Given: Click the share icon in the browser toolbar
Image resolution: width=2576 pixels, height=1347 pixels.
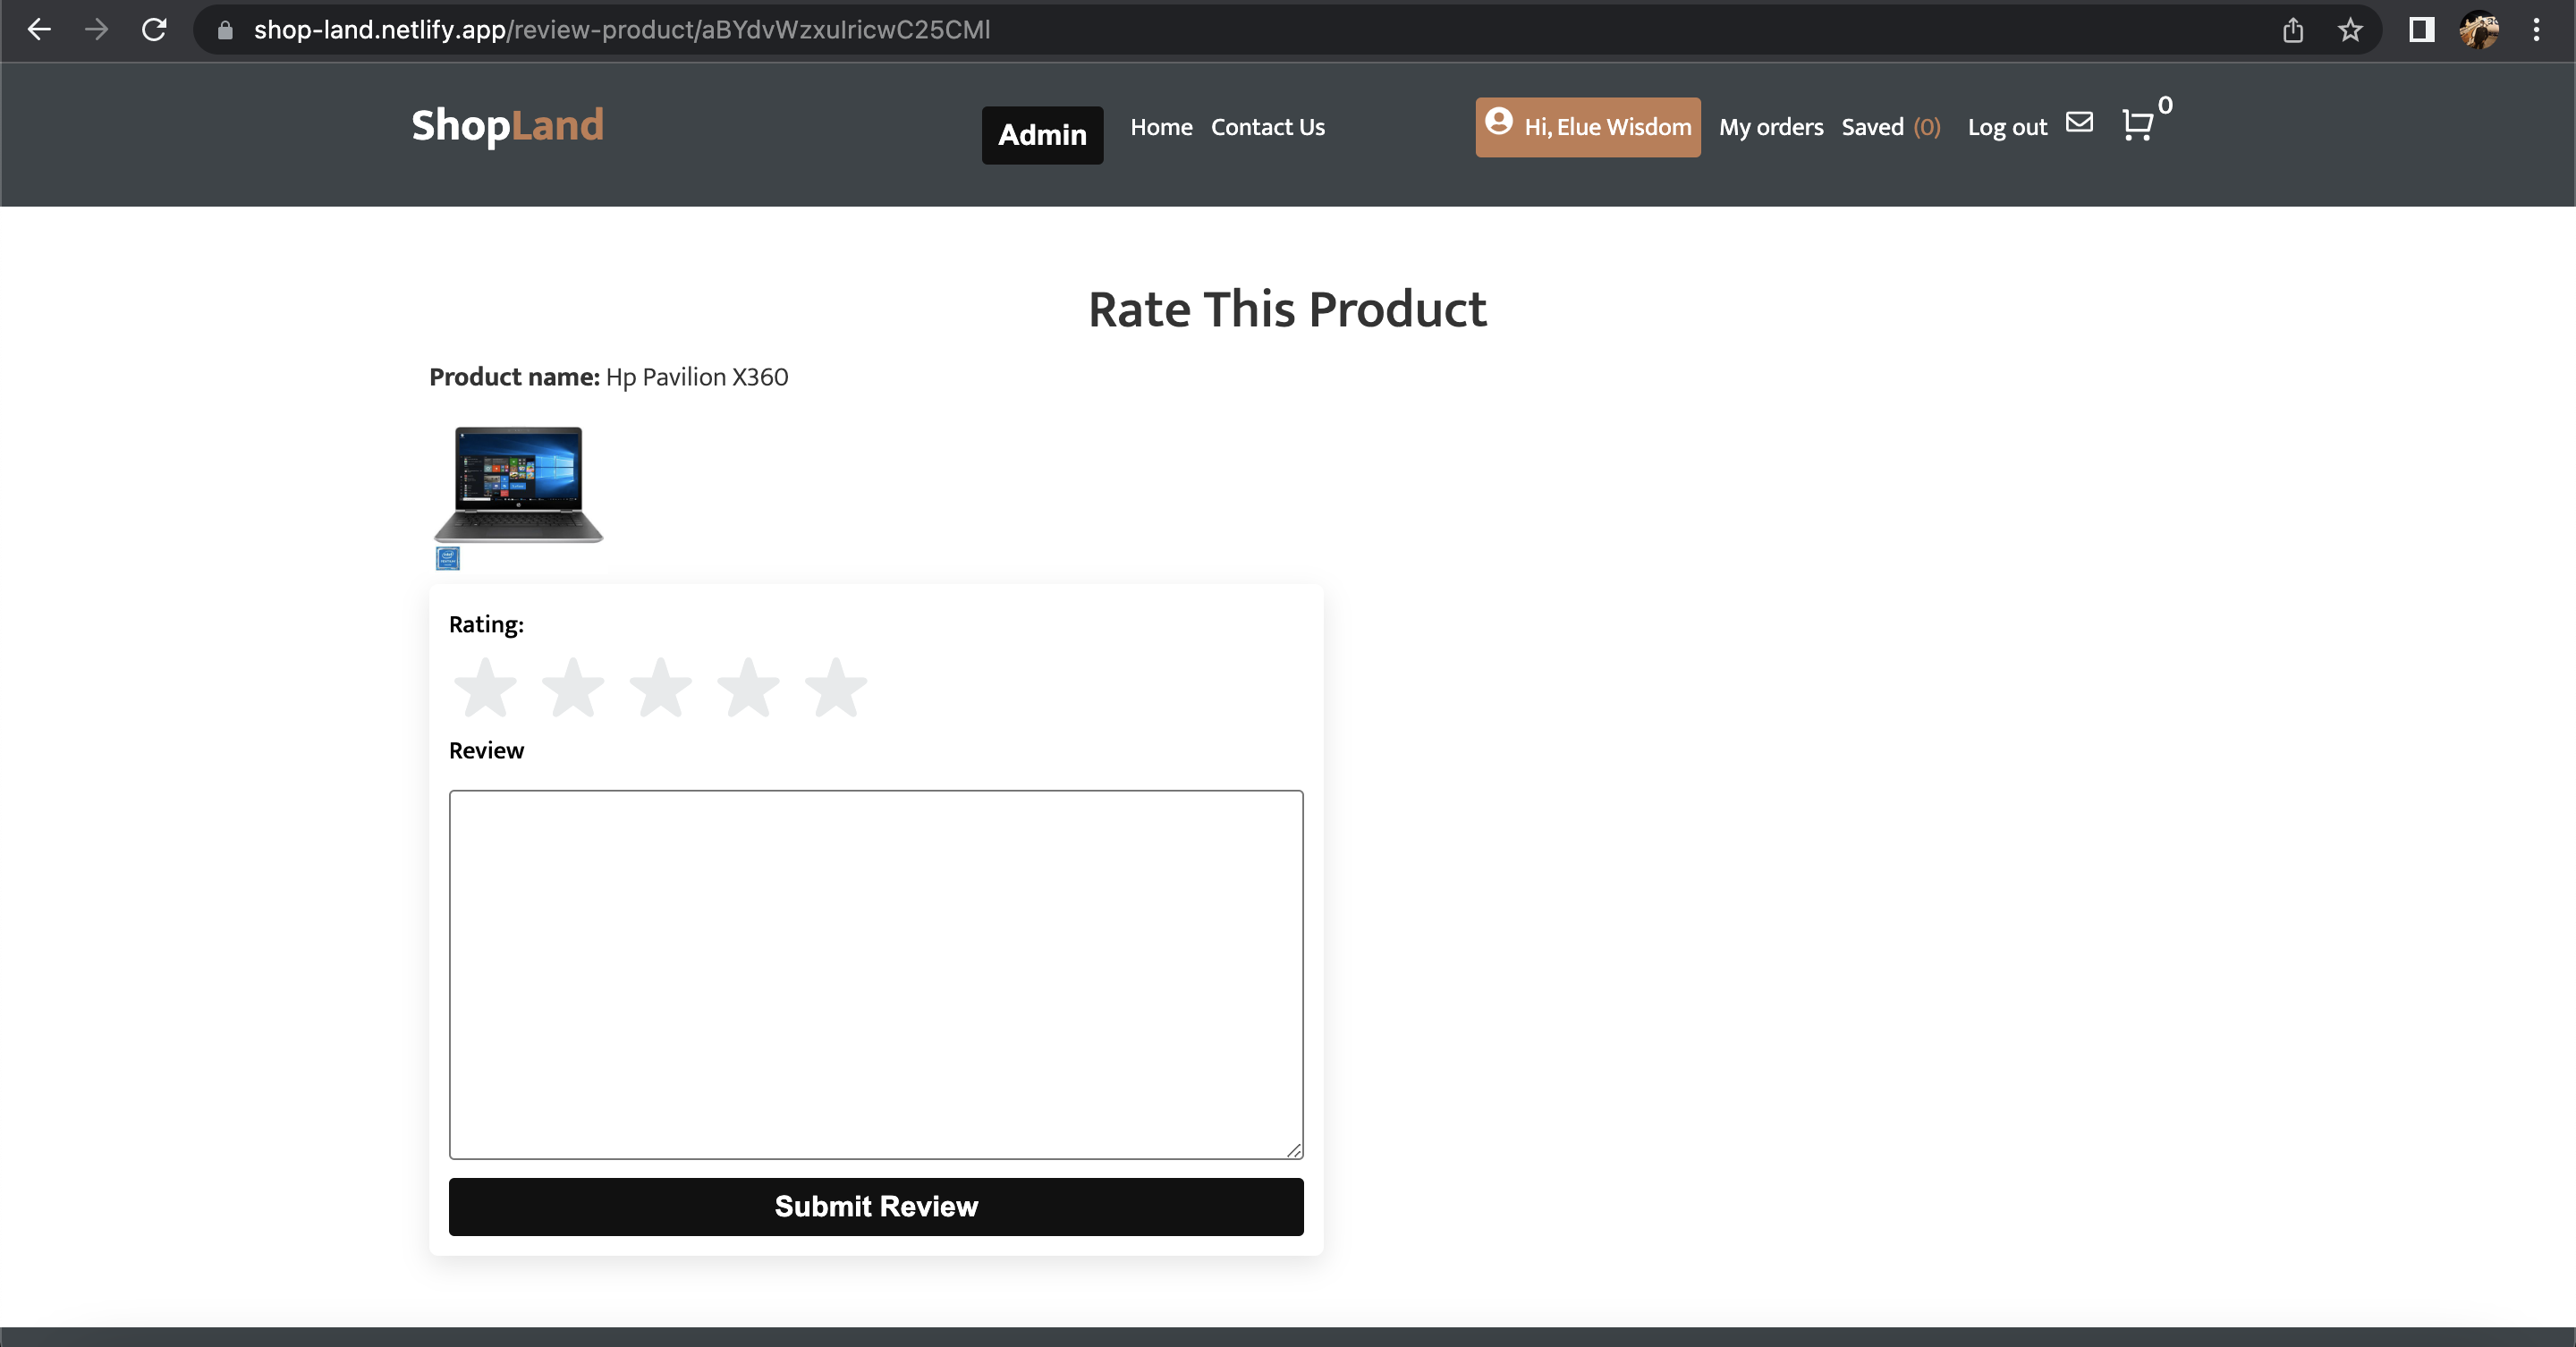Looking at the screenshot, I should 2293,30.
